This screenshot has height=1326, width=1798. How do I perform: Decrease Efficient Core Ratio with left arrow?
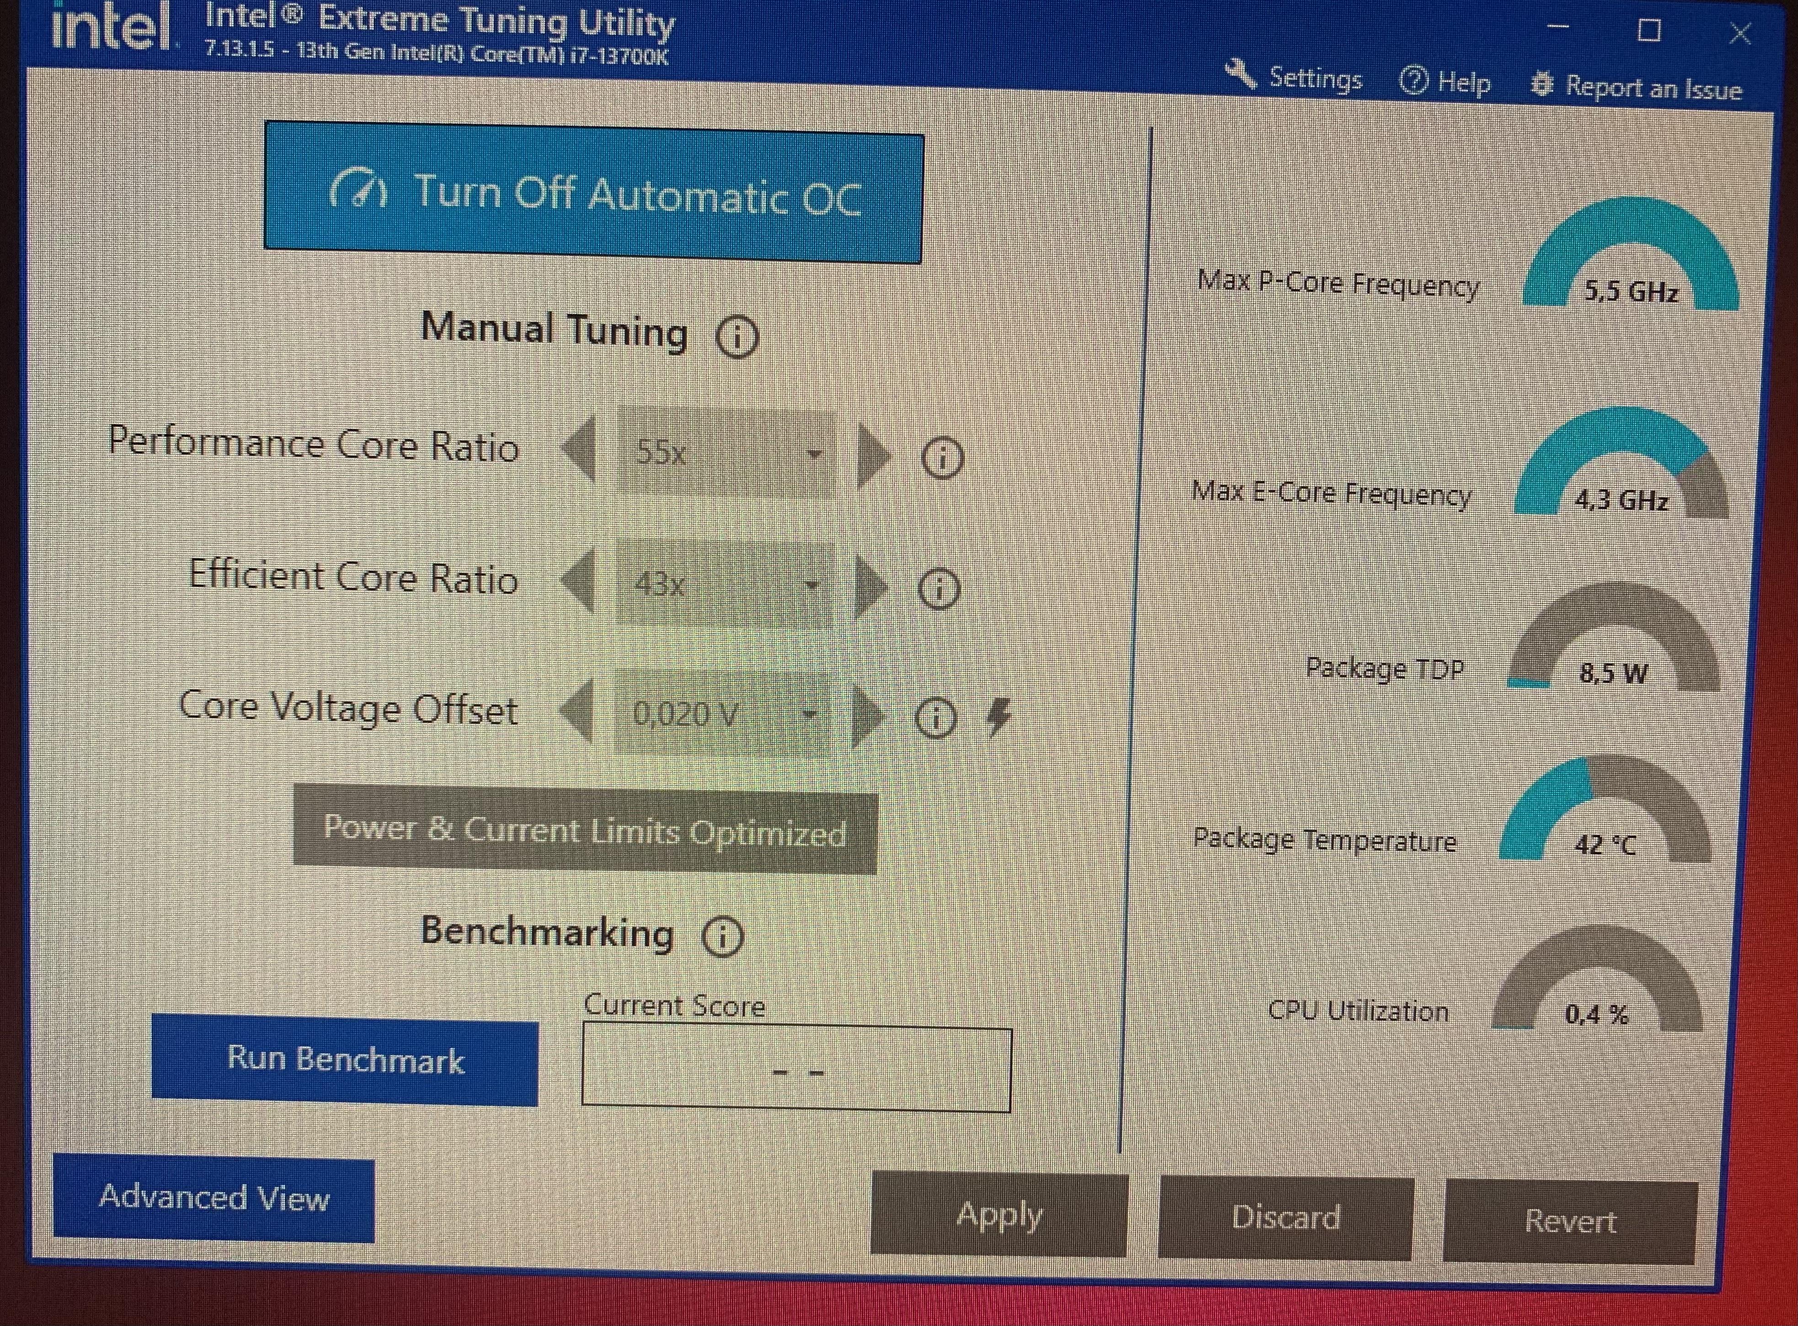click(578, 581)
